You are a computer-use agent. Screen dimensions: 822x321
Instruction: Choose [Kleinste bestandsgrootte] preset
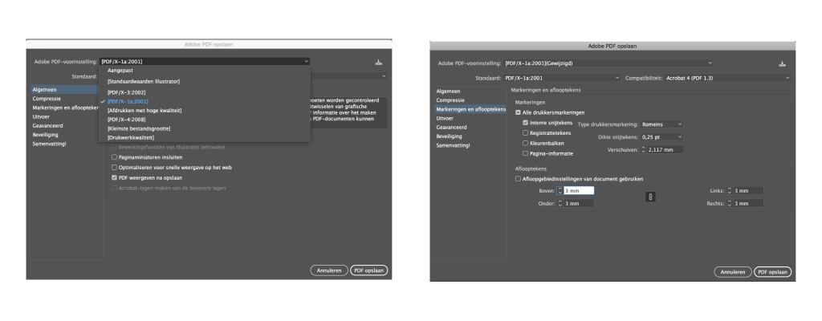(x=205, y=128)
